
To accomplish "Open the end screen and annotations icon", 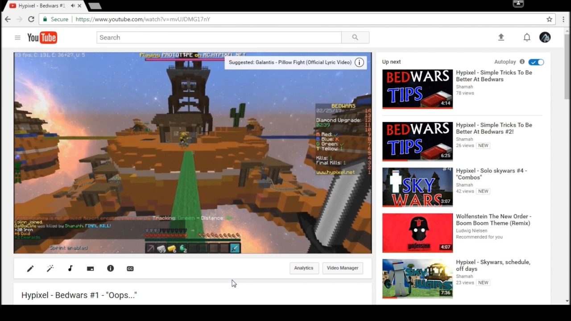I will (90, 268).
